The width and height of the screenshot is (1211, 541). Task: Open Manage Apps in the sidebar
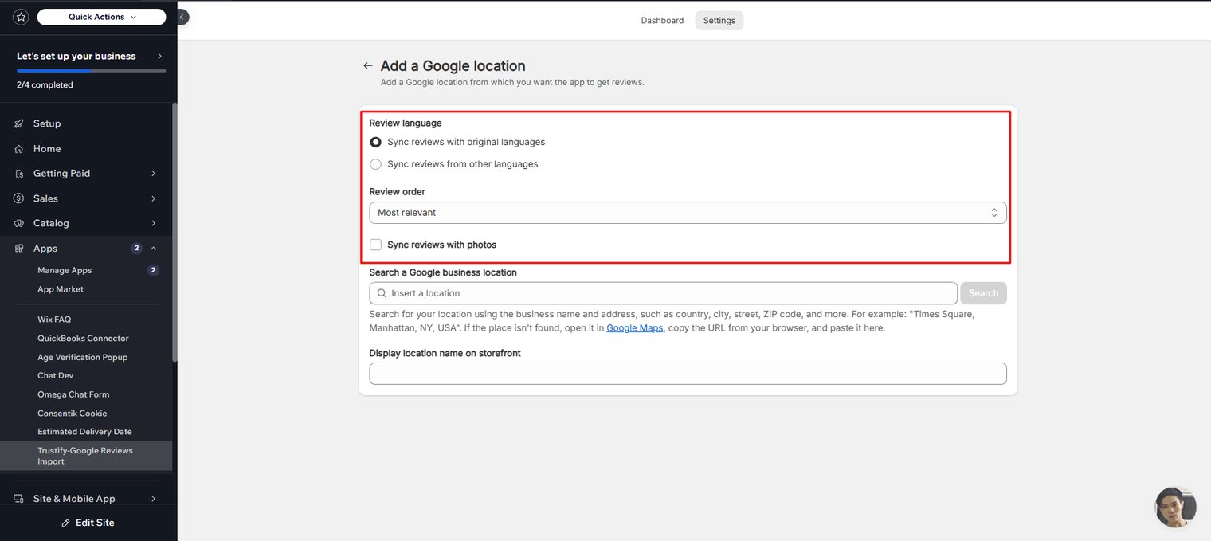click(x=65, y=270)
